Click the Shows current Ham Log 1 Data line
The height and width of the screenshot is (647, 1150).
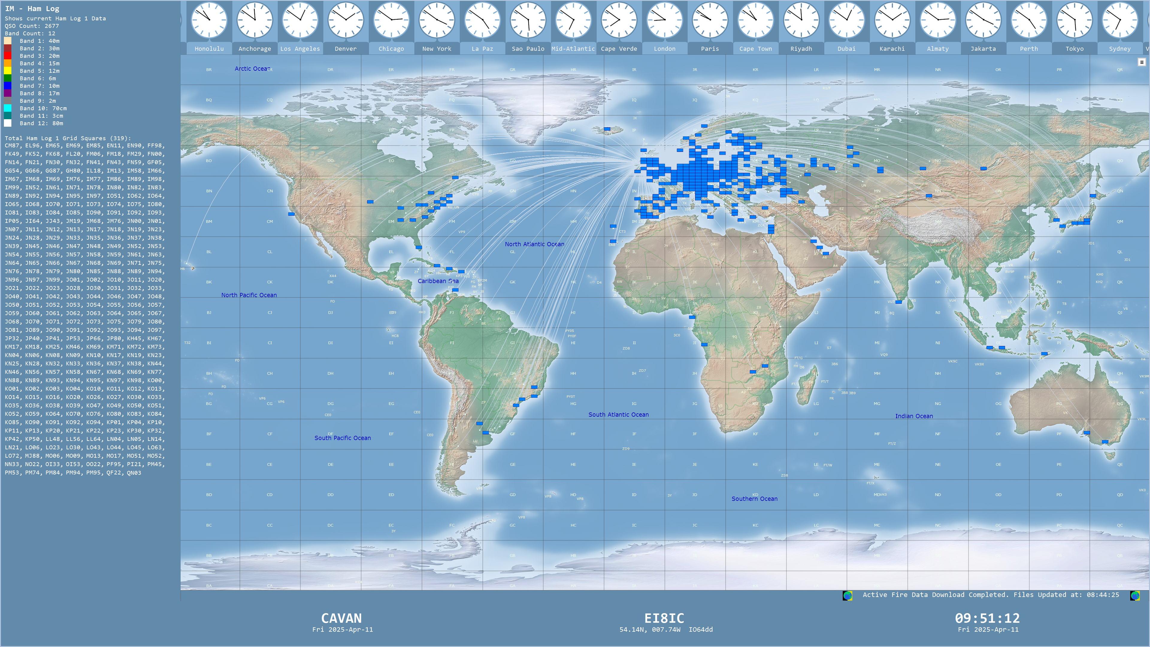55,18
